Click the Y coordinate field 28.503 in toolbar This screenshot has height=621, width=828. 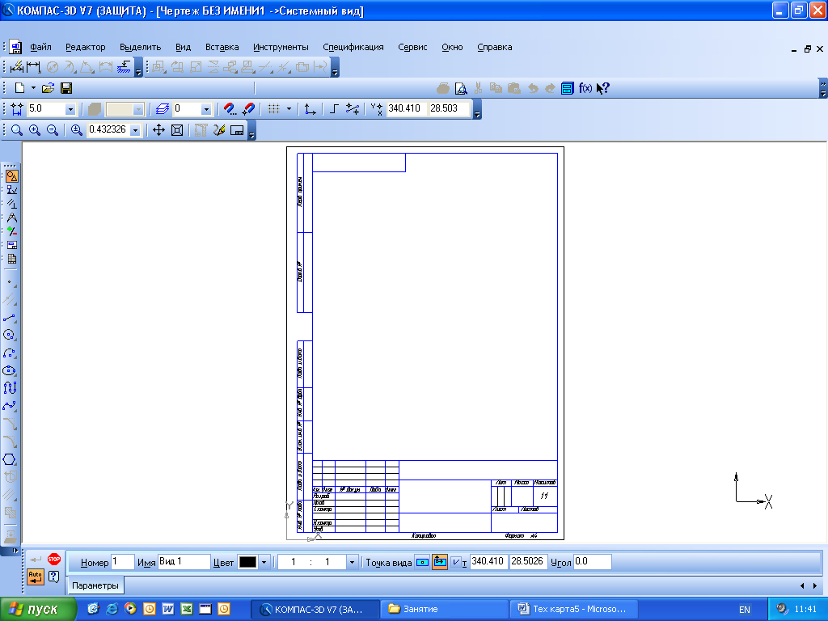448,108
